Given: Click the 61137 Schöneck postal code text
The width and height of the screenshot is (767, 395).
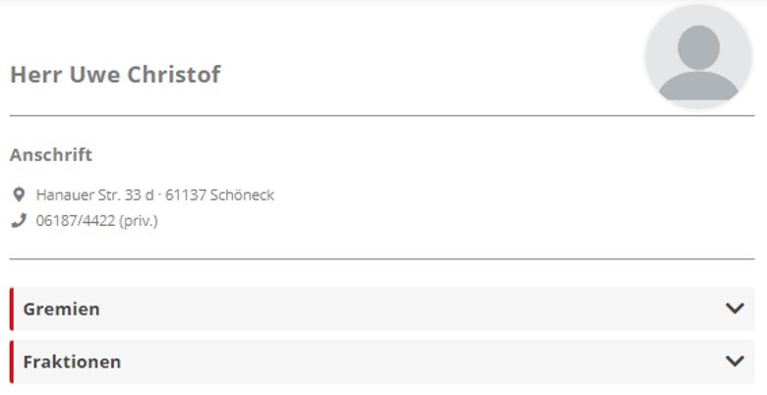Looking at the screenshot, I should point(219,195).
